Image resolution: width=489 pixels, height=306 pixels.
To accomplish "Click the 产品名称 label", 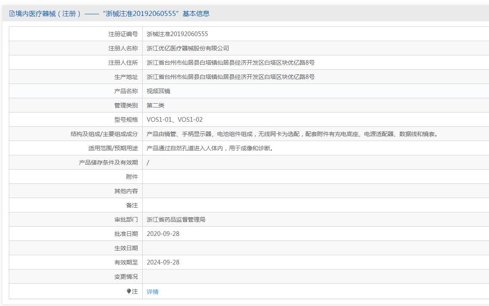I will [x=126, y=91].
